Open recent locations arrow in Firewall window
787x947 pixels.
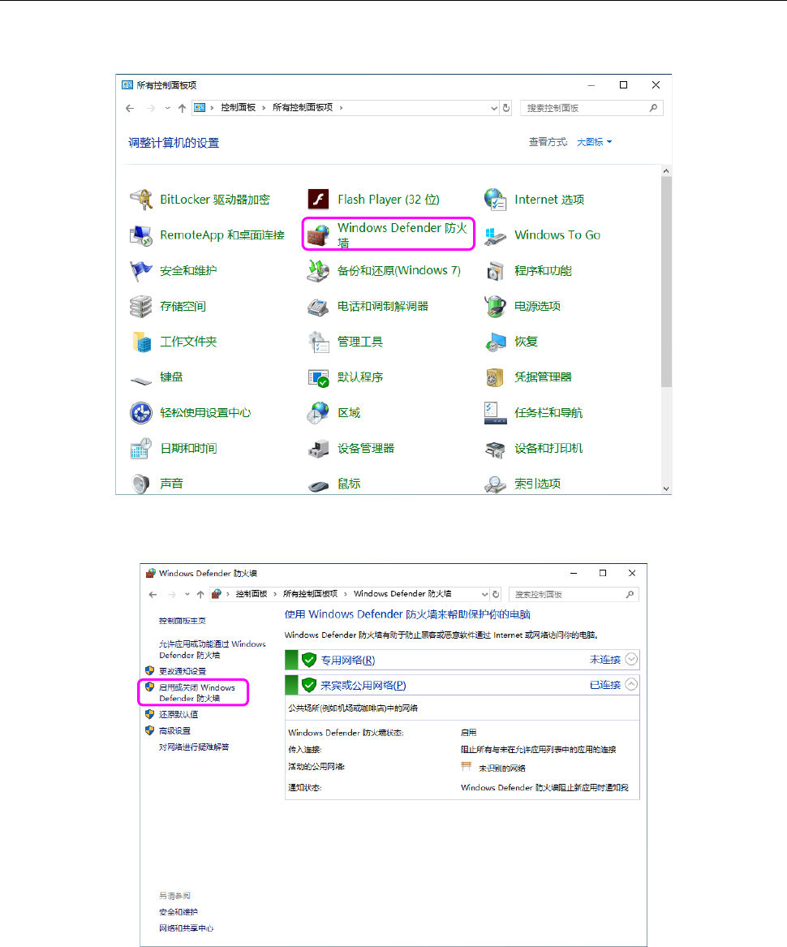tap(187, 594)
